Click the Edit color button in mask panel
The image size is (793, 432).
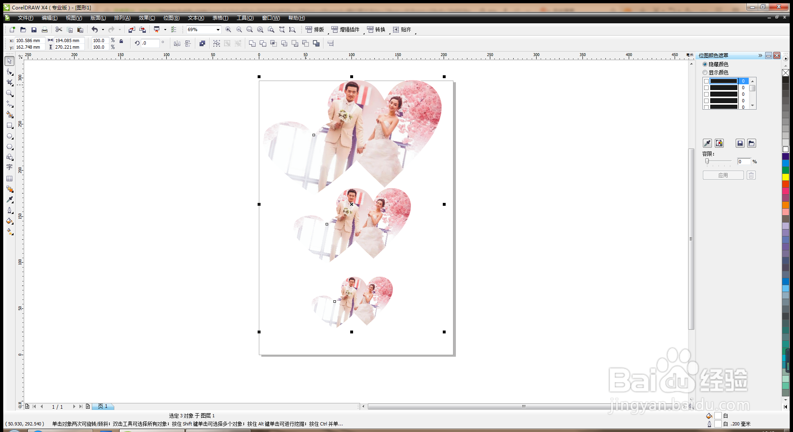click(719, 143)
